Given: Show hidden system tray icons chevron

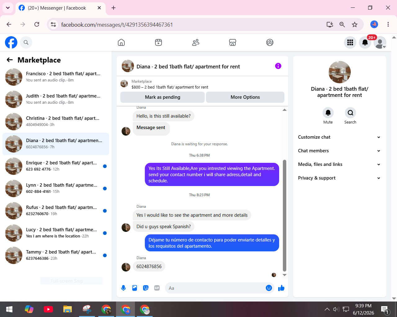Looking at the screenshot, I should (x=327, y=309).
